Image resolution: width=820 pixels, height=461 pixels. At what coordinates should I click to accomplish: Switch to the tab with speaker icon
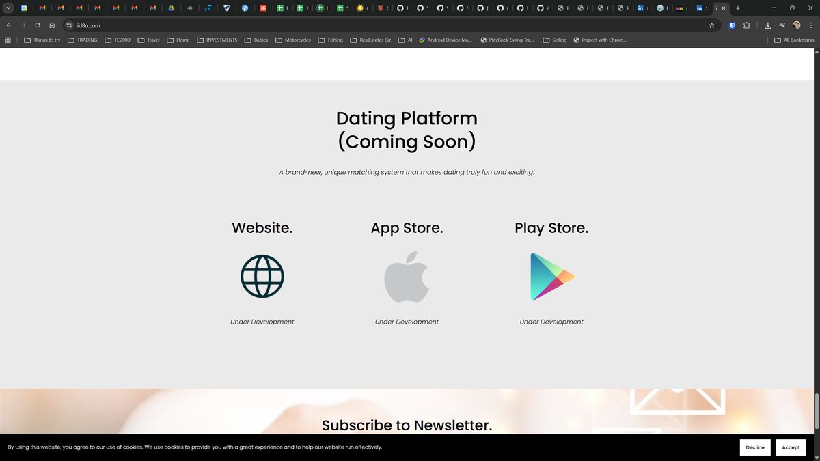190,8
